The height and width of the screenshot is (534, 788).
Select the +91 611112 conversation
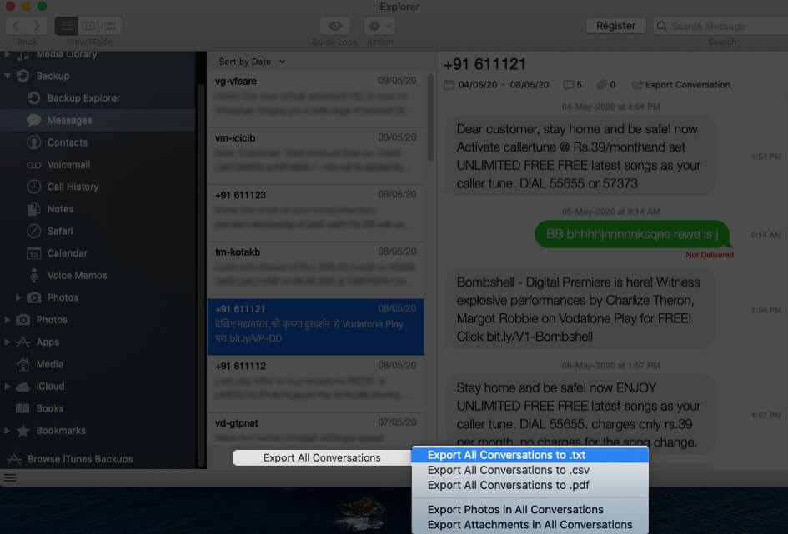click(315, 384)
